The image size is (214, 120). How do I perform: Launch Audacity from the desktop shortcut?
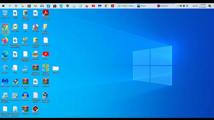25,97
